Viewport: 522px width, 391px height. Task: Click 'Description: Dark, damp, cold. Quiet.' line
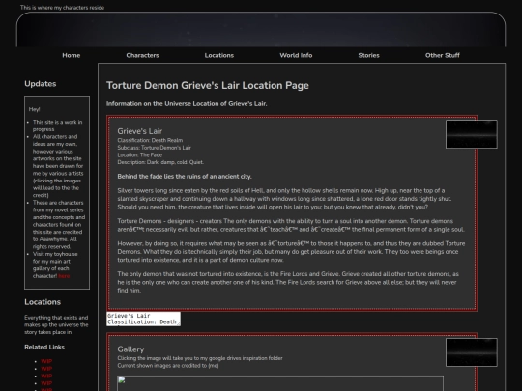160,162
